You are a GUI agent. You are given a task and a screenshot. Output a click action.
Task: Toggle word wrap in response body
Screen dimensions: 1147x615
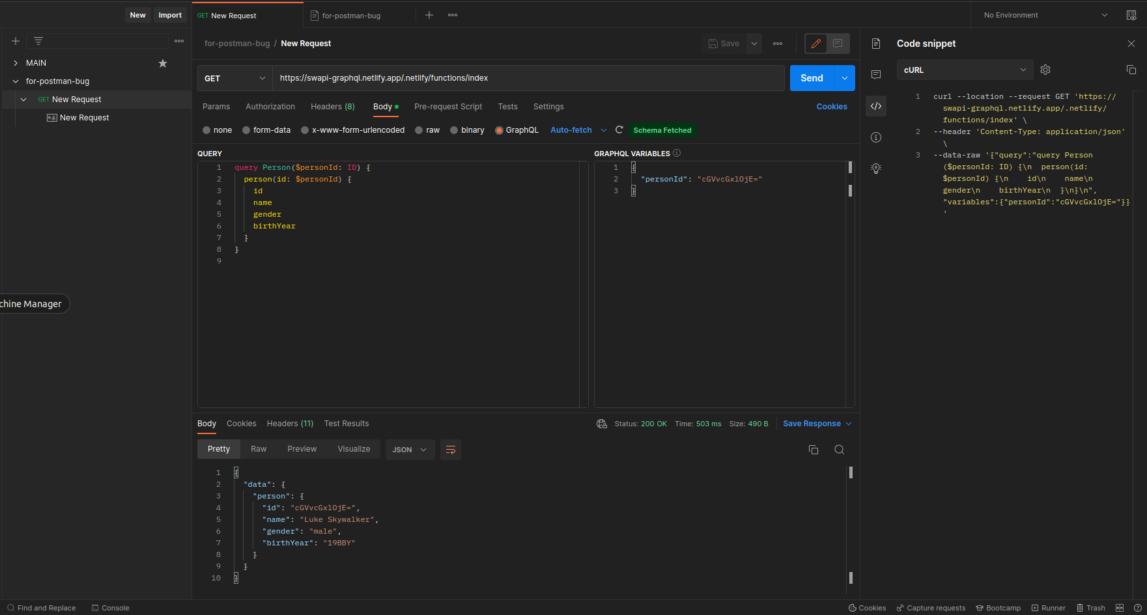click(451, 450)
